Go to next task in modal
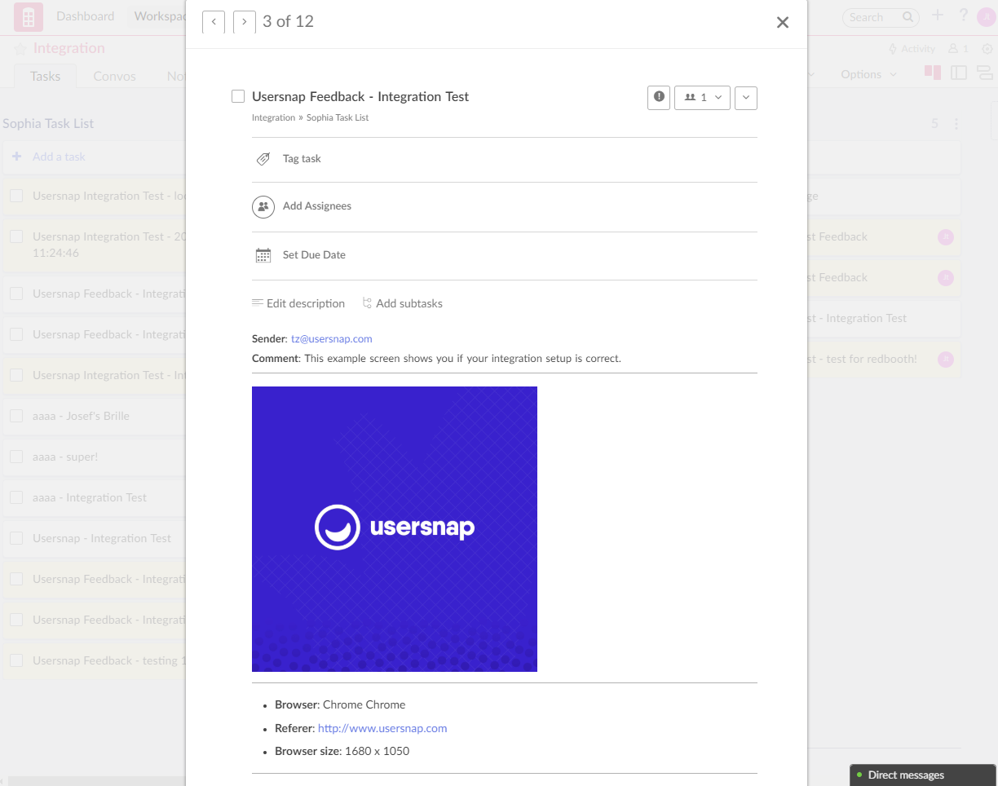 245,22
